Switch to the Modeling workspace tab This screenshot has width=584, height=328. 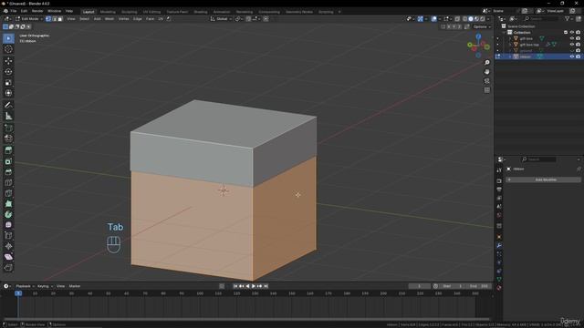pyautogui.click(x=108, y=12)
